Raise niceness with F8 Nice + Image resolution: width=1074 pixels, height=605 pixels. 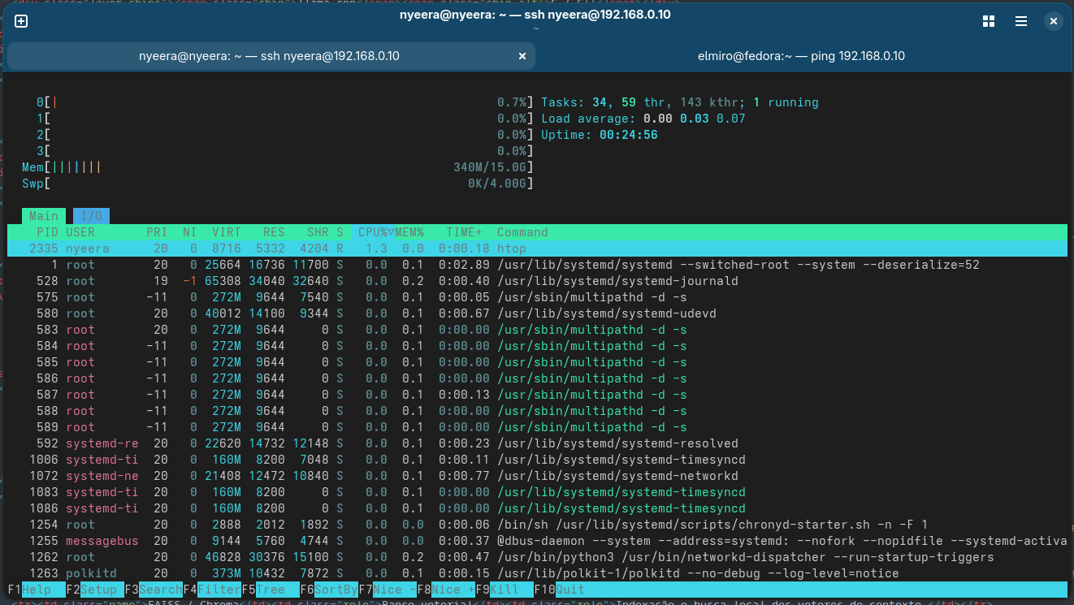(x=446, y=590)
